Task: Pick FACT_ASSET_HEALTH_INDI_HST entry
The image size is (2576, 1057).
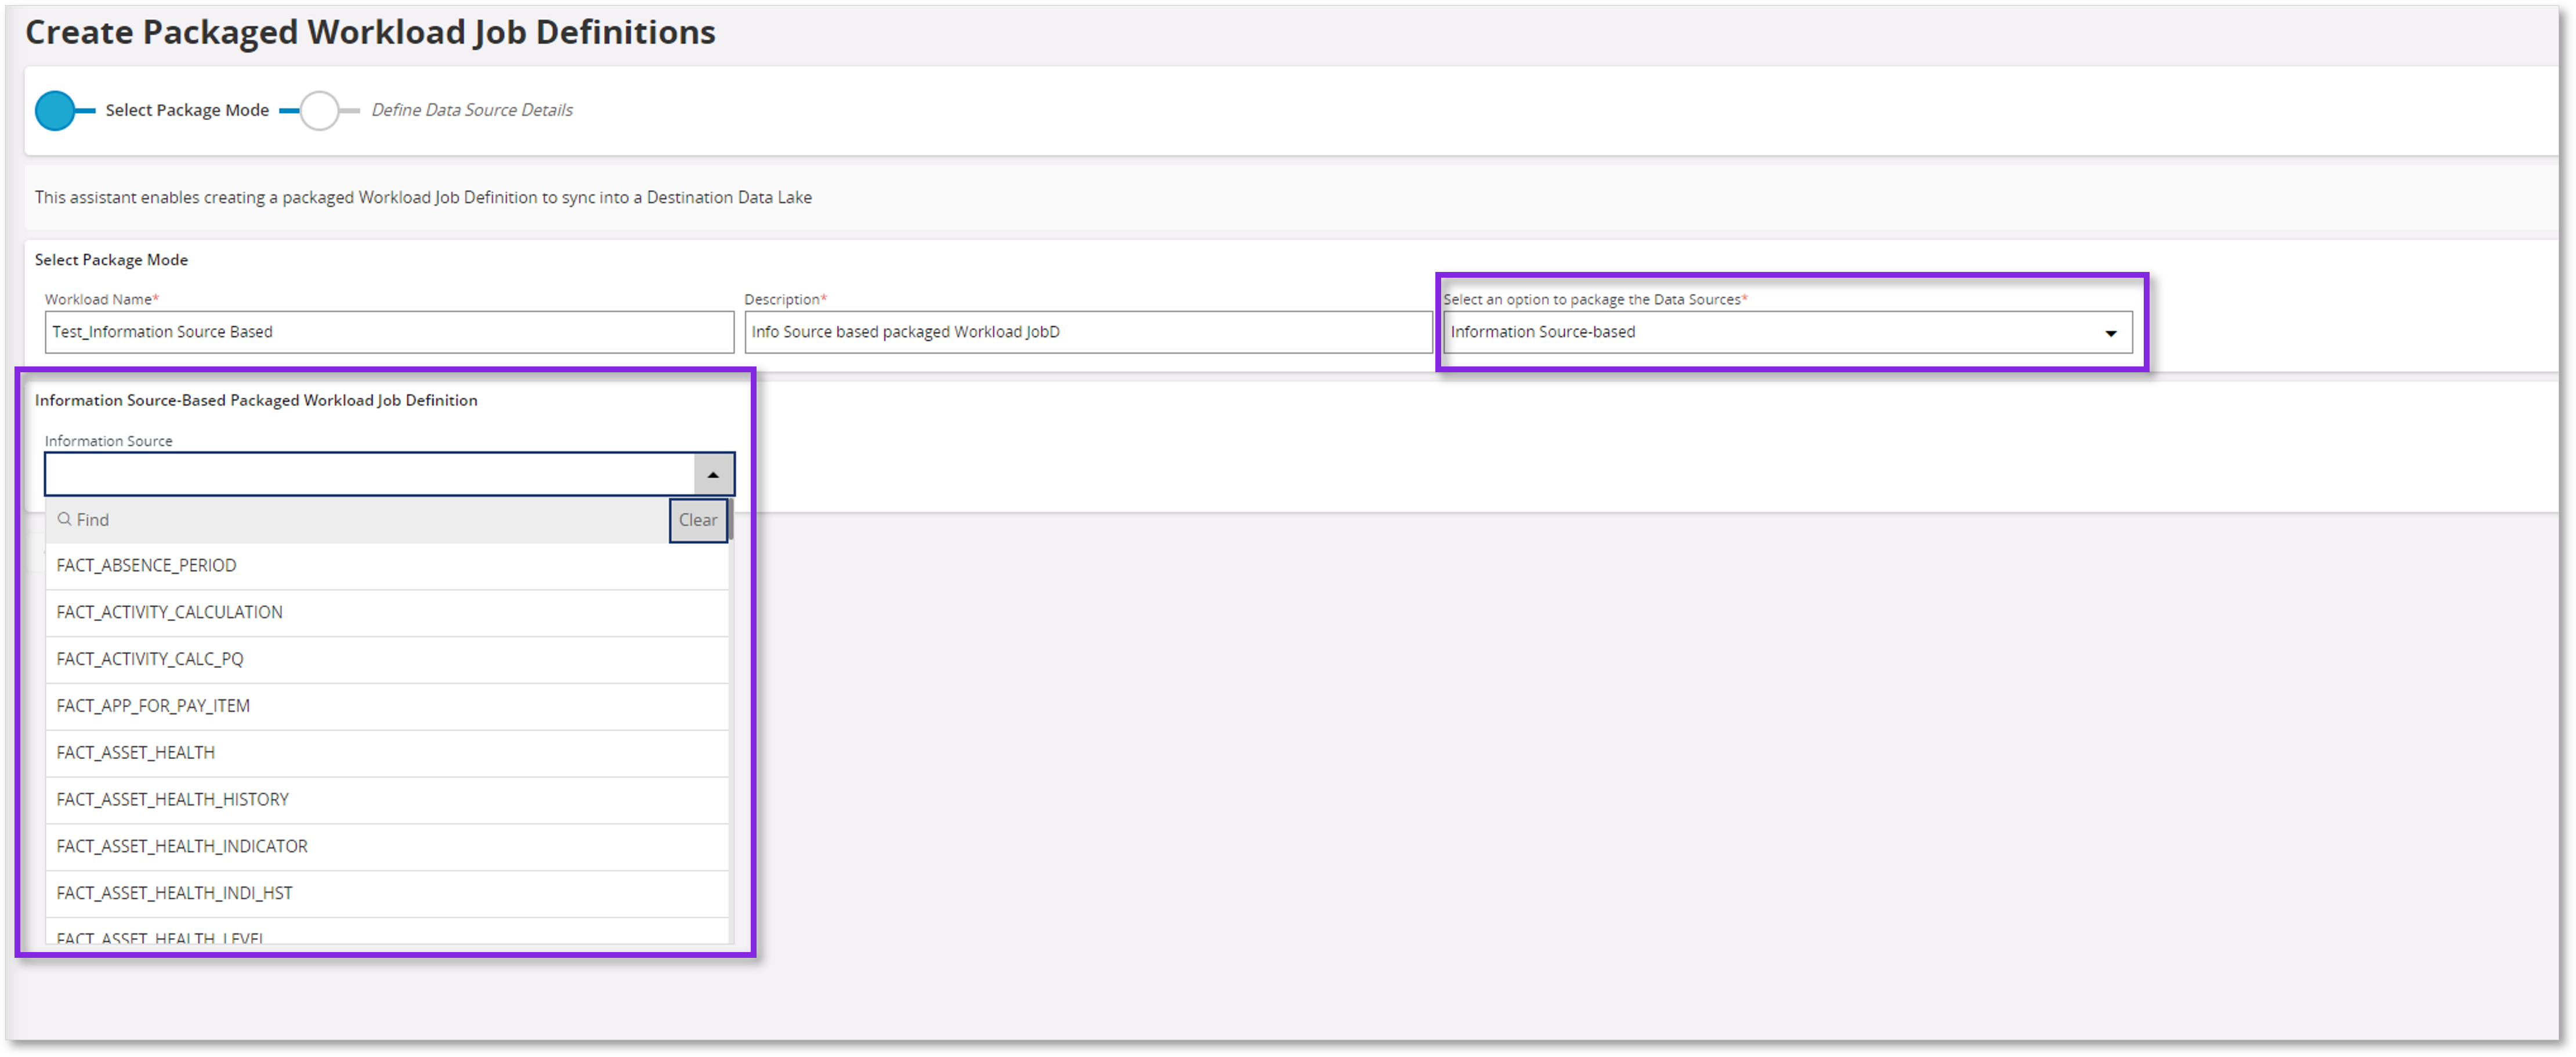Action: click(387, 895)
